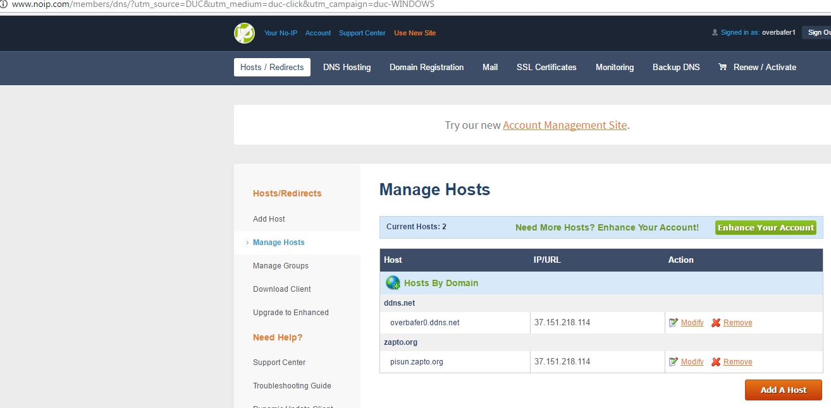
Task: Click the Sign Out button
Action: pyautogui.click(x=817, y=33)
